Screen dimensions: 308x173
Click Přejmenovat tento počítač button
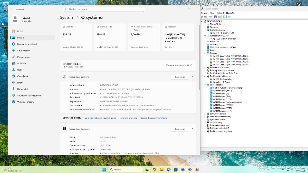tap(179, 65)
